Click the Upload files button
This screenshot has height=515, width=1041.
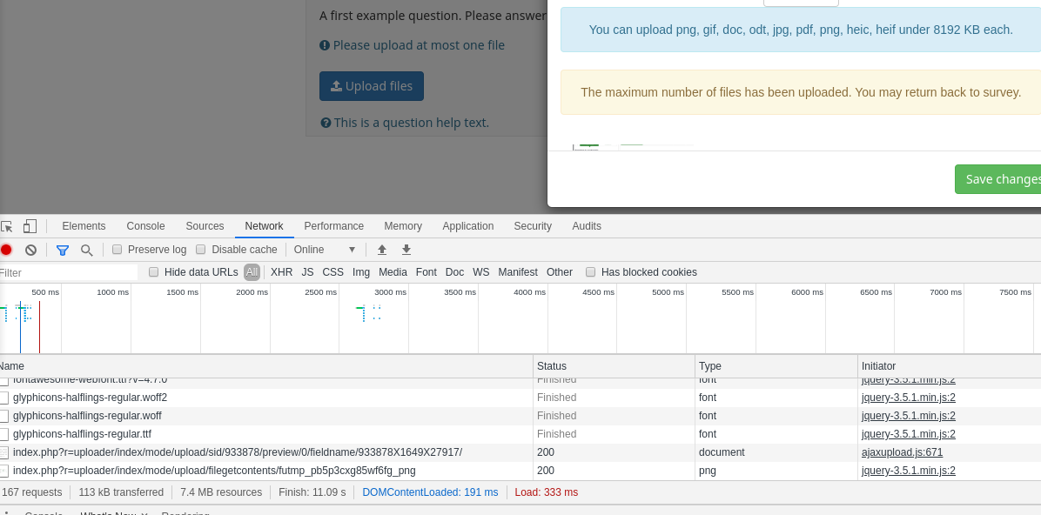[371, 86]
